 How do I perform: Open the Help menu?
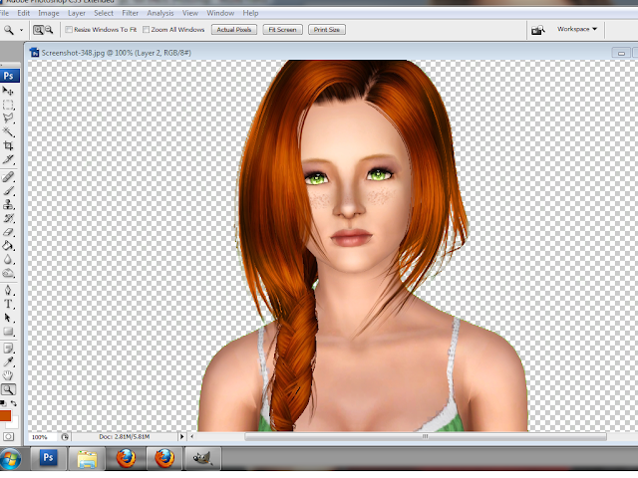[x=250, y=13]
